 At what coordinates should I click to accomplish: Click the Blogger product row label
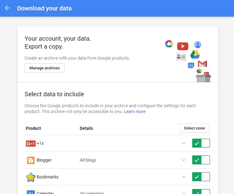click(44, 160)
